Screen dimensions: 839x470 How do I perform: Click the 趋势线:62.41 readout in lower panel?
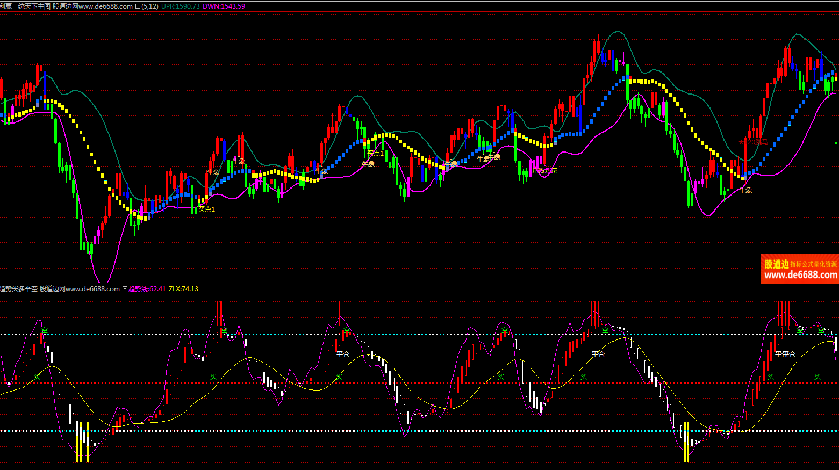[x=147, y=289]
